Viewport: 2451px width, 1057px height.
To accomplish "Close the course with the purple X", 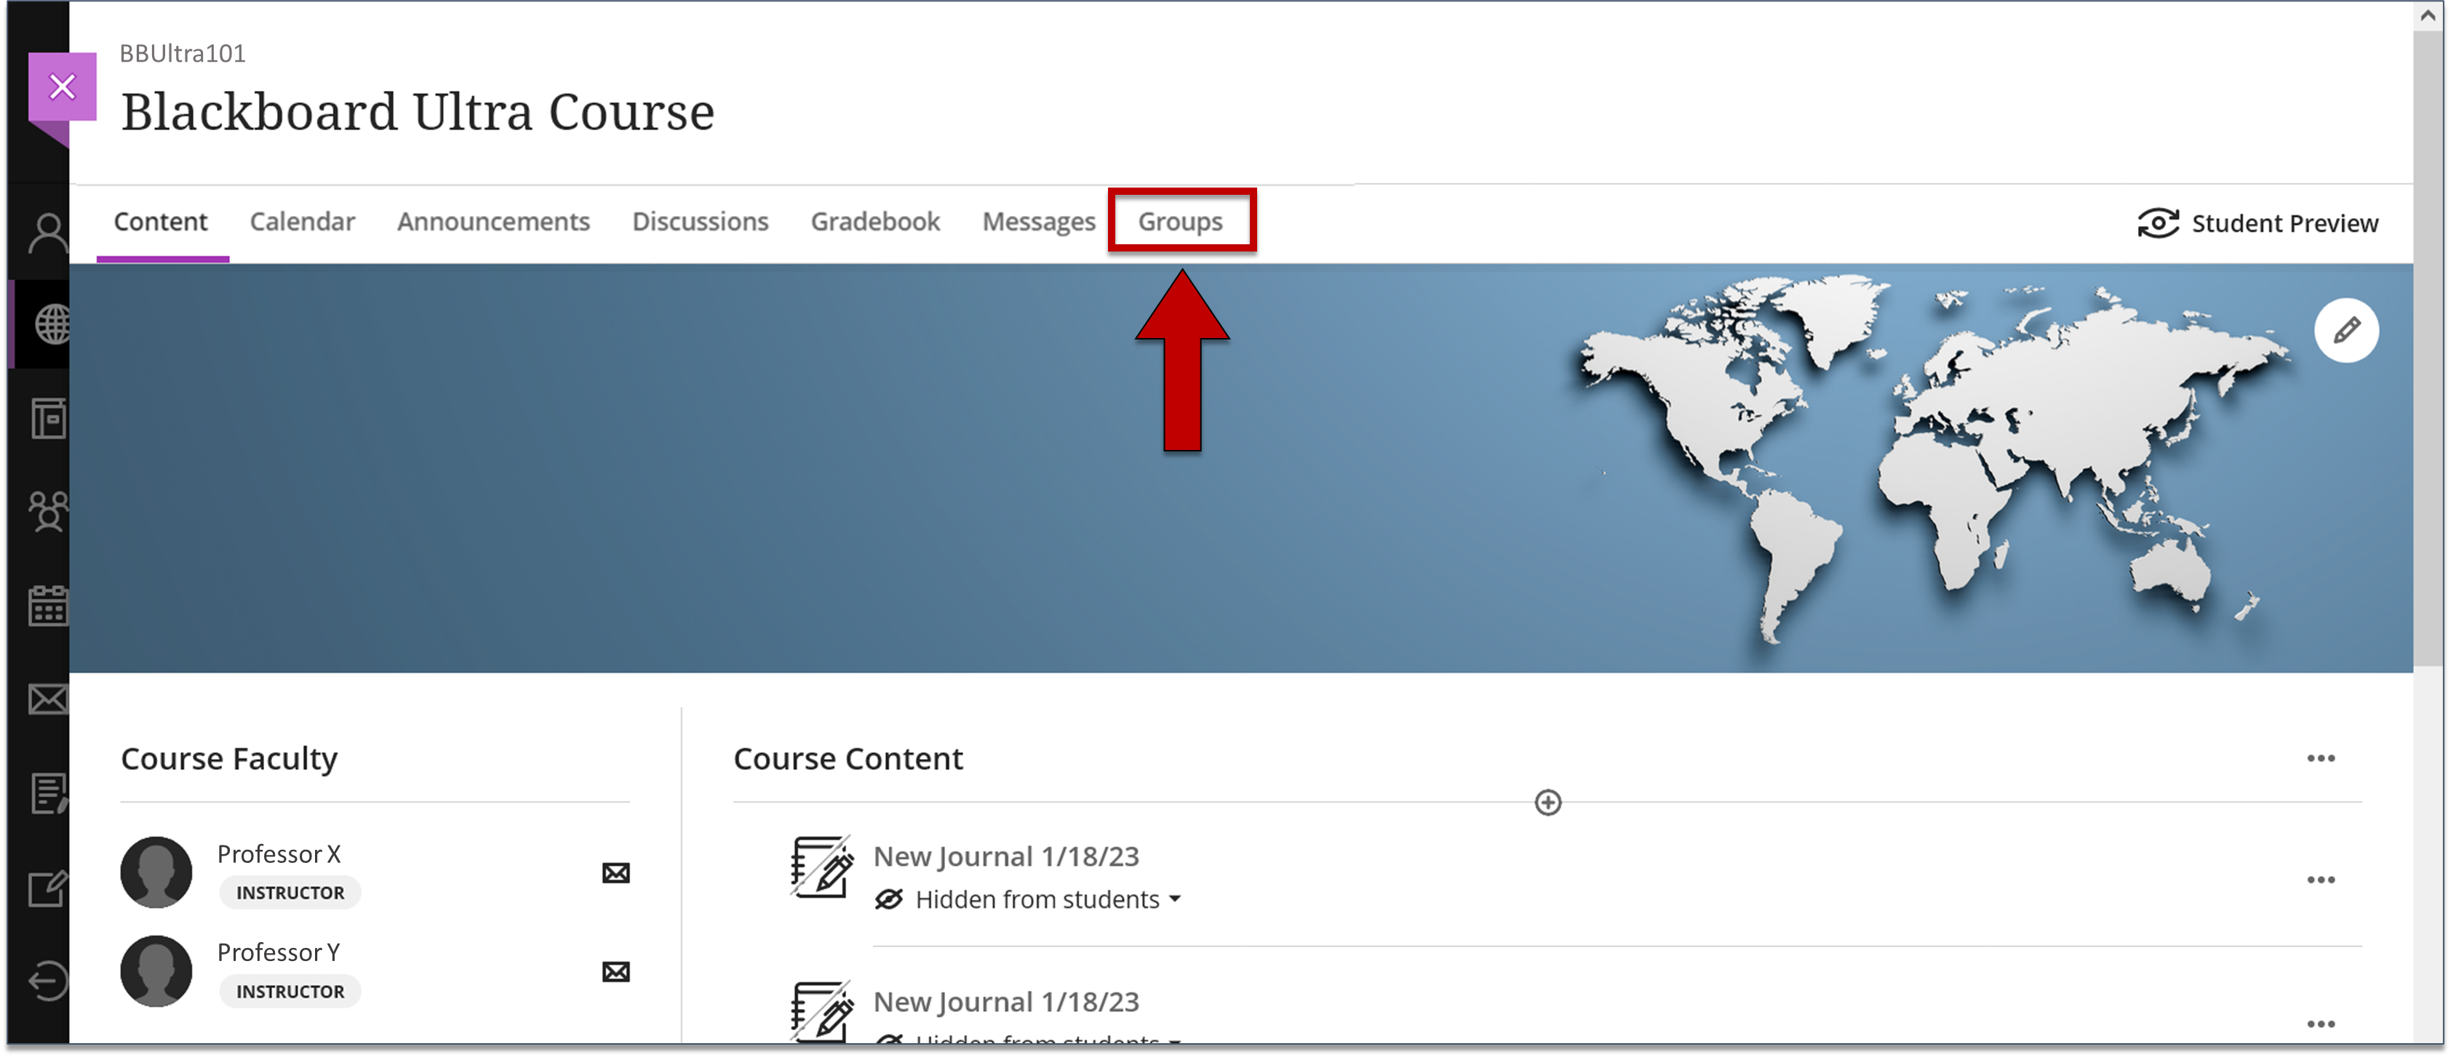I will pos(62,87).
